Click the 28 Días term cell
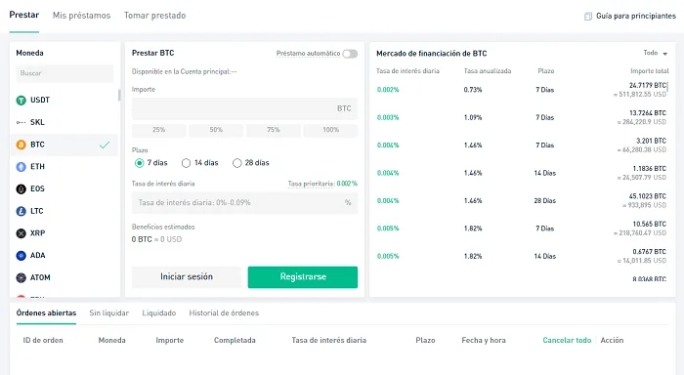This screenshot has width=684, height=375. (545, 201)
